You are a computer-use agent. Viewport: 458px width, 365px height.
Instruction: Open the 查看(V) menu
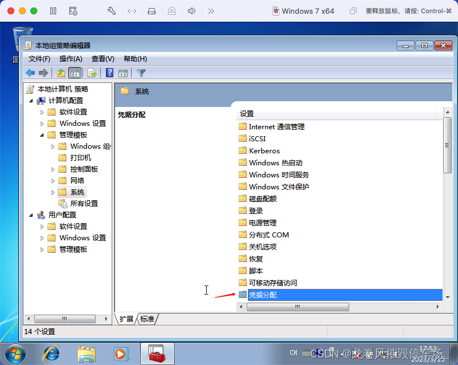click(103, 59)
